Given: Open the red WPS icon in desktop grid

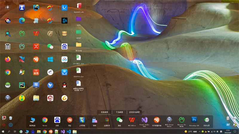Looking at the screenshot, I should tap(36, 33).
